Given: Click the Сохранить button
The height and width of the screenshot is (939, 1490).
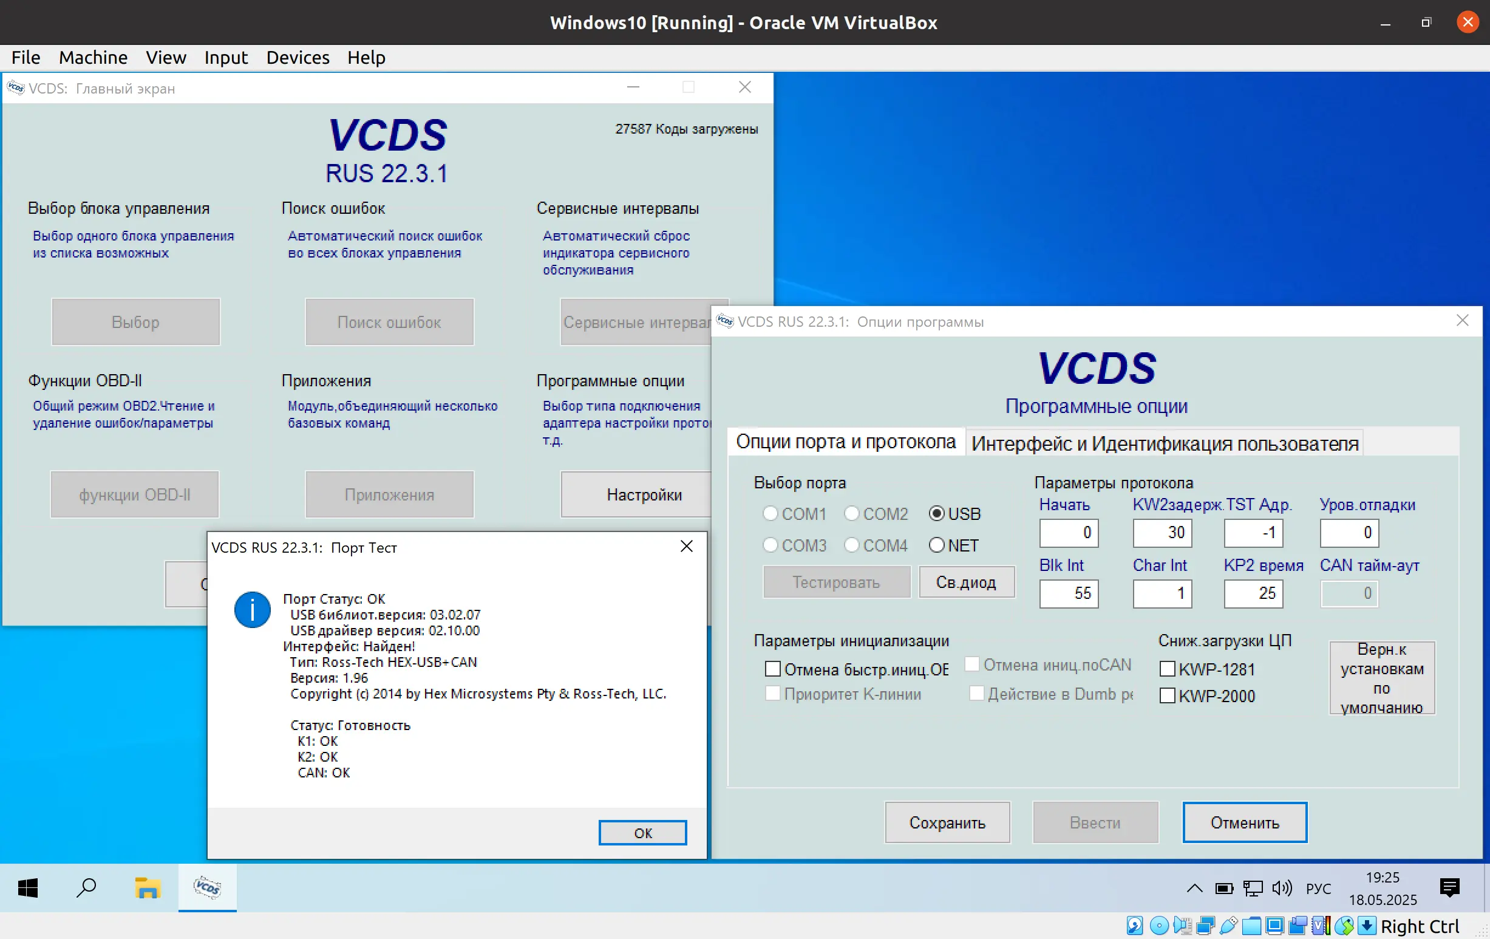Looking at the screenshot, I should (x=947, y=822).
